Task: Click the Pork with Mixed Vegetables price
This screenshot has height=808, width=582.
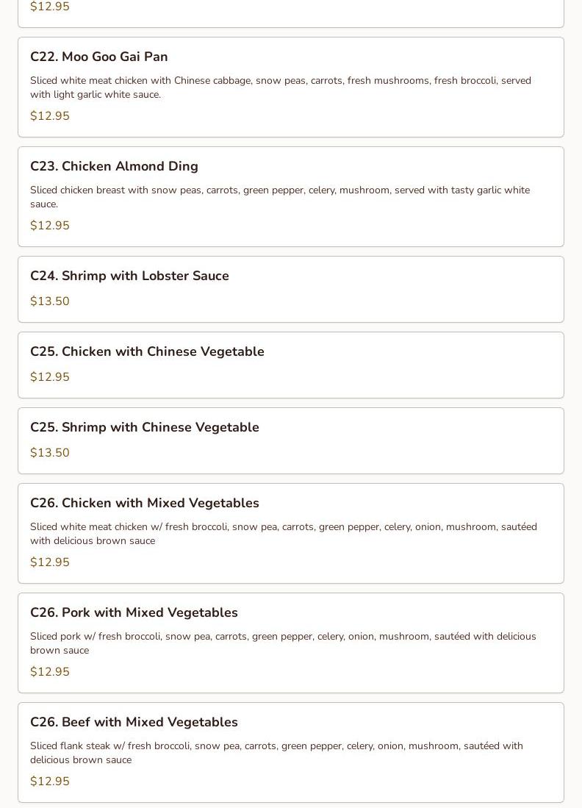Action: [x=50, y=672]
